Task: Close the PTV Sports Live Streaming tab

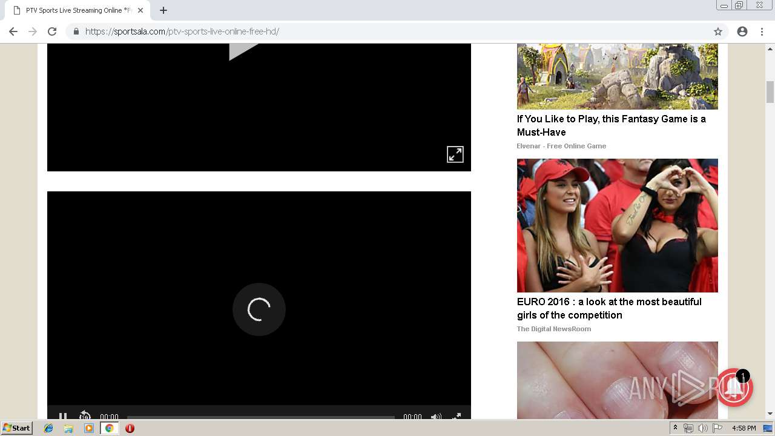Action: (140, 10)
